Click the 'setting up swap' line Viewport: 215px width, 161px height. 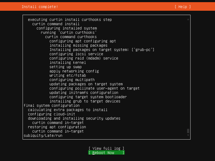(65, 67)
